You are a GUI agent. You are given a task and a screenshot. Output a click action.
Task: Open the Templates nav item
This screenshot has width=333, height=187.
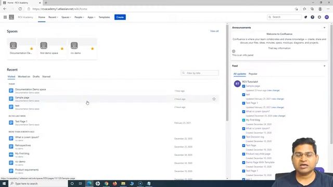[104, 17]
